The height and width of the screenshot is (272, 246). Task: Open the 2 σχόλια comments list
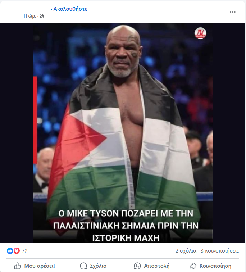186,251
